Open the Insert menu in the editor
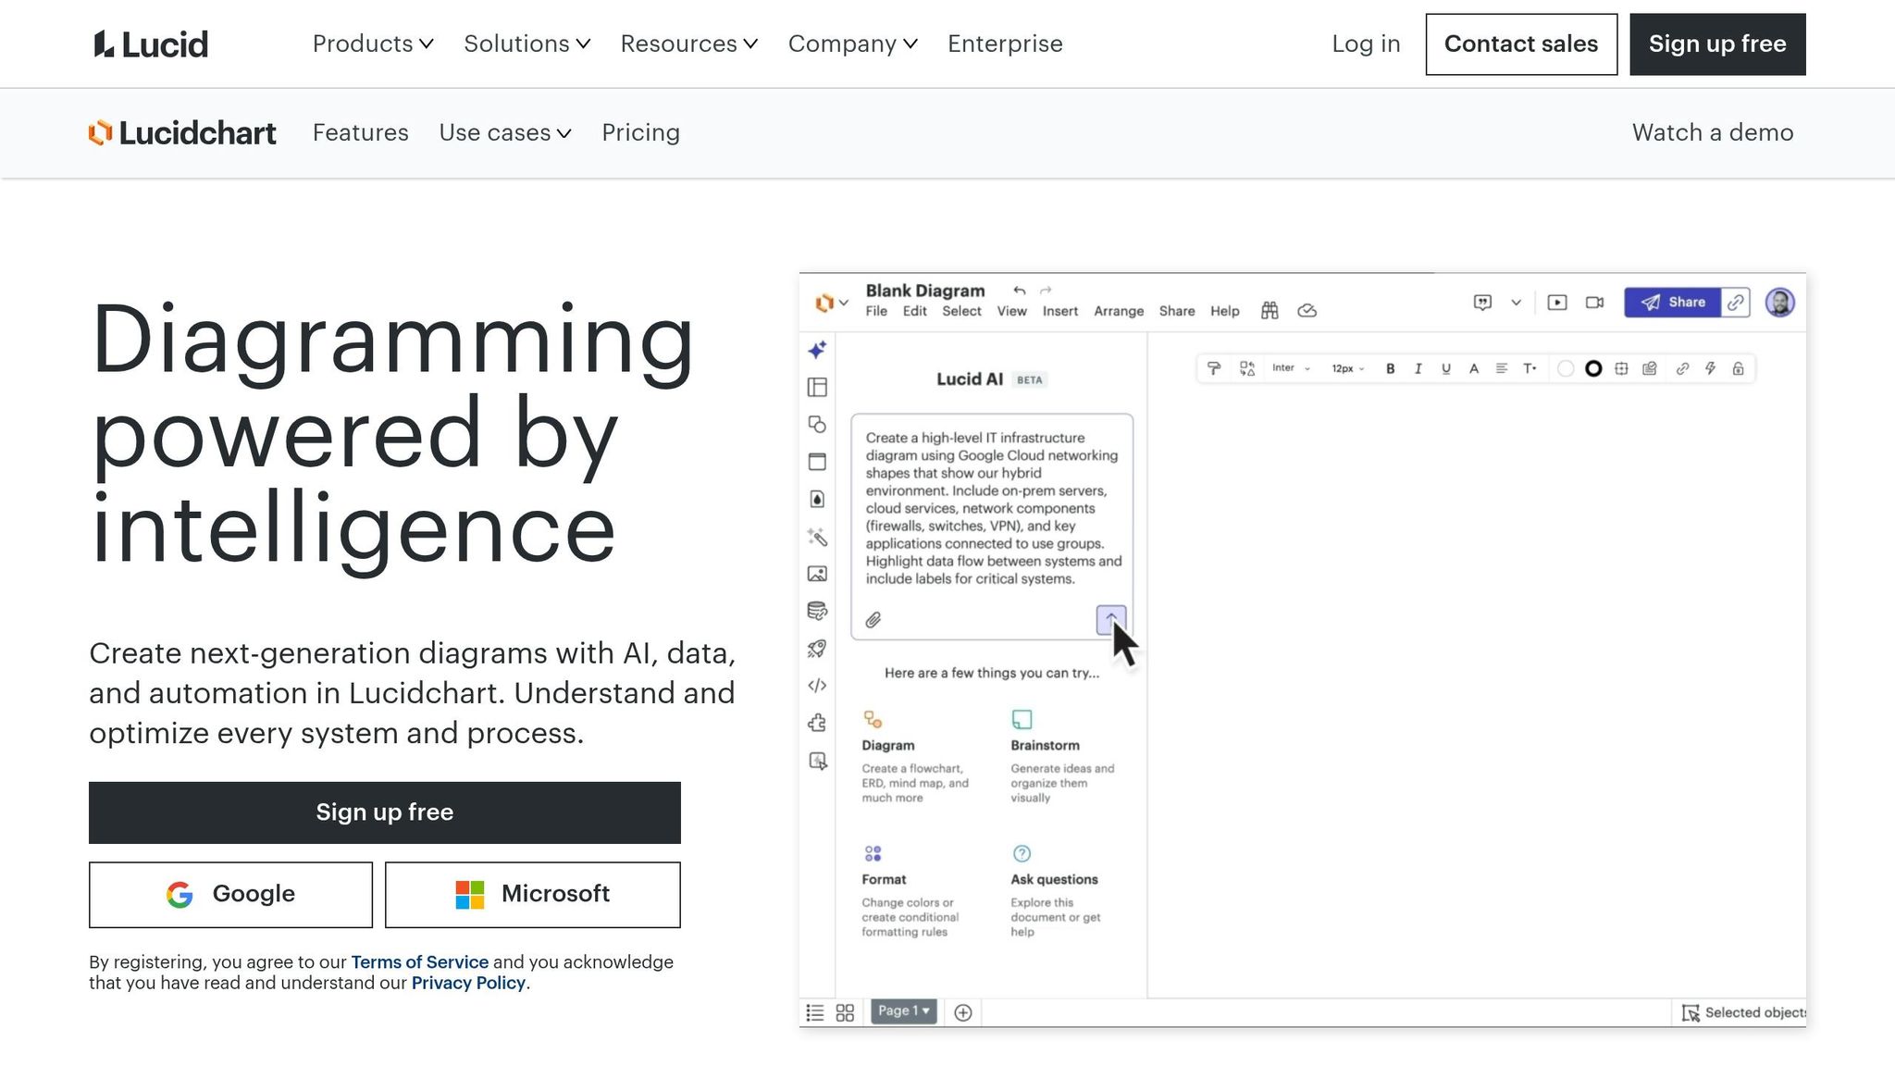This screenshot has width=1895, height=1066. [1059, 311]
